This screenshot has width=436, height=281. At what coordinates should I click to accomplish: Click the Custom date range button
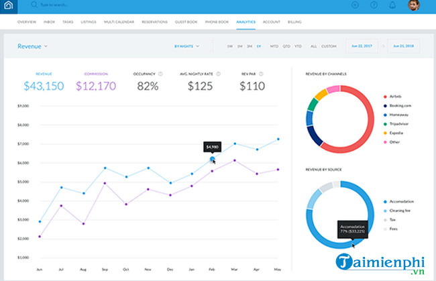pos(329,46)
